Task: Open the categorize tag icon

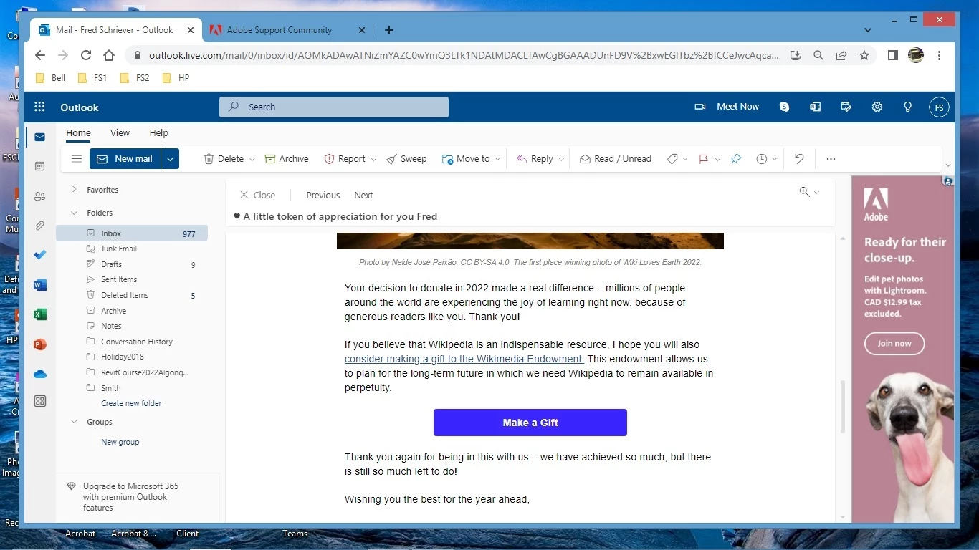Action: (x=672, y=159)
